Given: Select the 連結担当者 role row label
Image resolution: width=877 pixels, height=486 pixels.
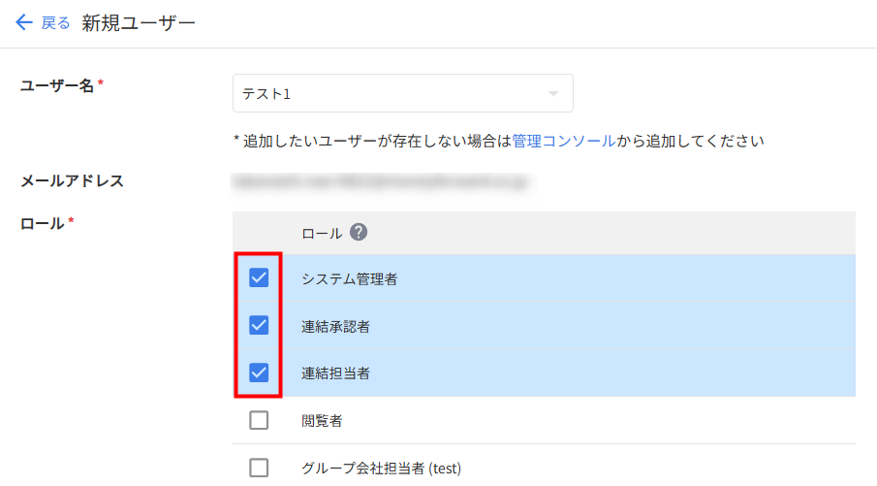Looking at the screenshot, I should click(335, 373).
